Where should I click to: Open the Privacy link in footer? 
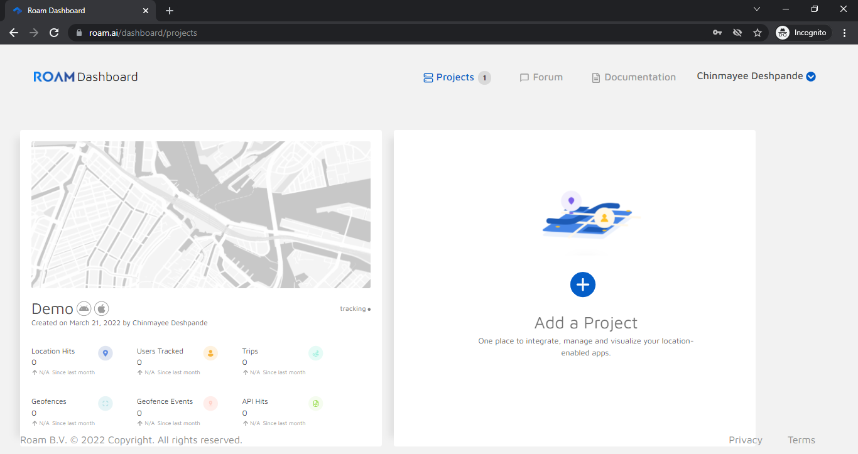pyautogui.click(x=746, y=440)
